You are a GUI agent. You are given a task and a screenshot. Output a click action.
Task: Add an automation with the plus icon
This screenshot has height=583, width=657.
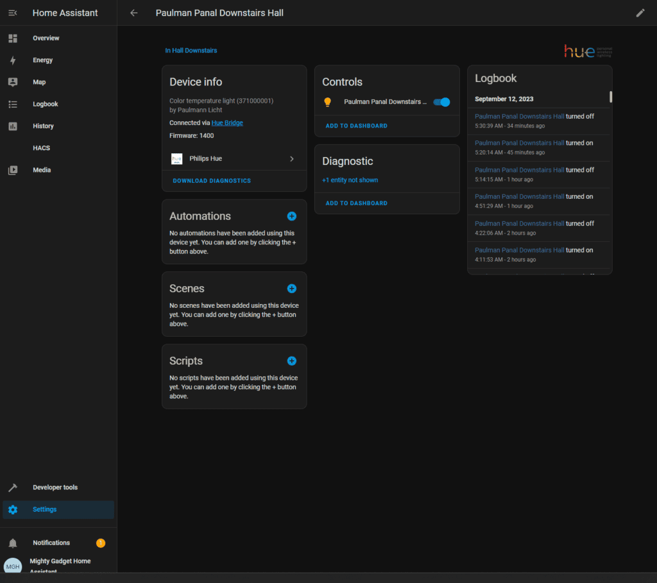coord(291,216)
